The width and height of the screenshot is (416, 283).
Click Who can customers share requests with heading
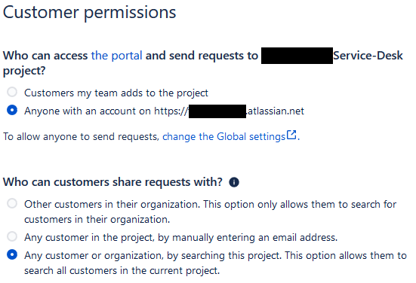[112, 182]
